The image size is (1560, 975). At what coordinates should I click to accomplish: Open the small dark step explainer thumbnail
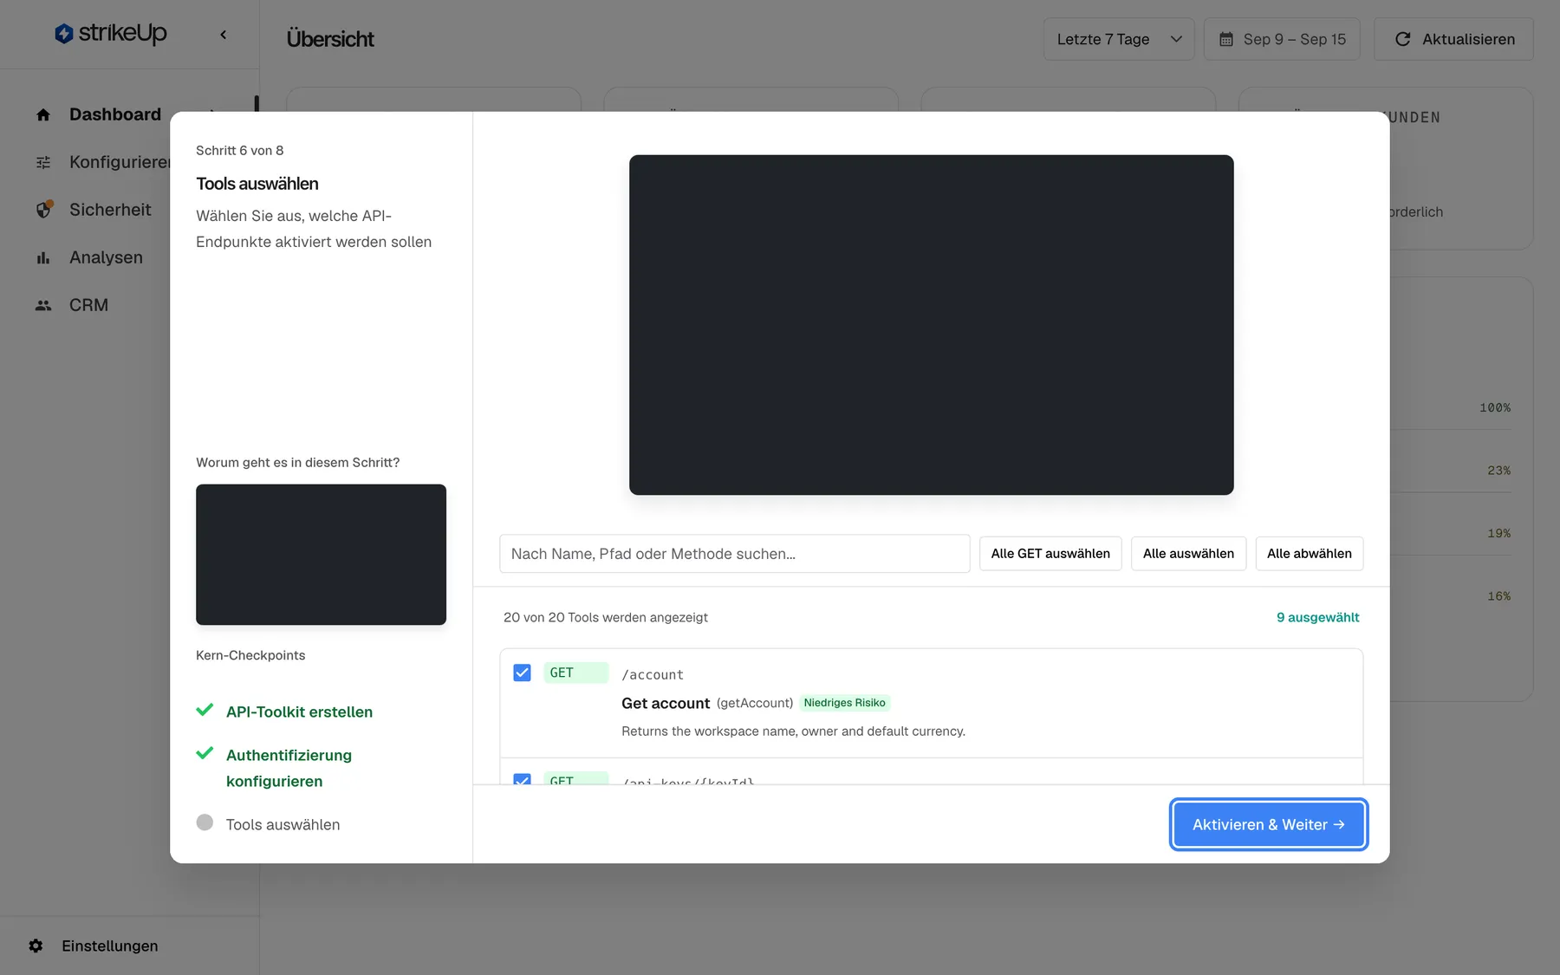[321, 555]
